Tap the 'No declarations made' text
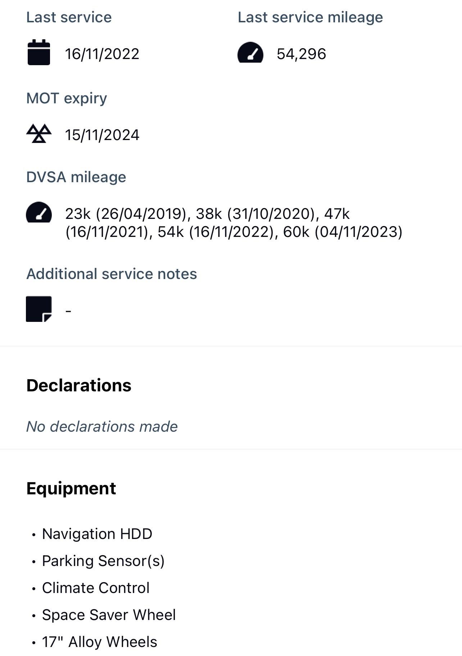 [x=102, y=427]
